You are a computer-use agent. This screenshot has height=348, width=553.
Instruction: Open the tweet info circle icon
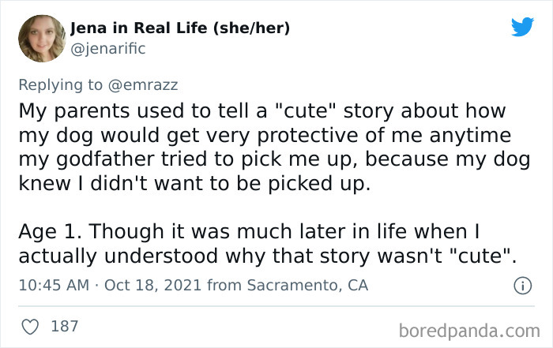coord(521,286)
